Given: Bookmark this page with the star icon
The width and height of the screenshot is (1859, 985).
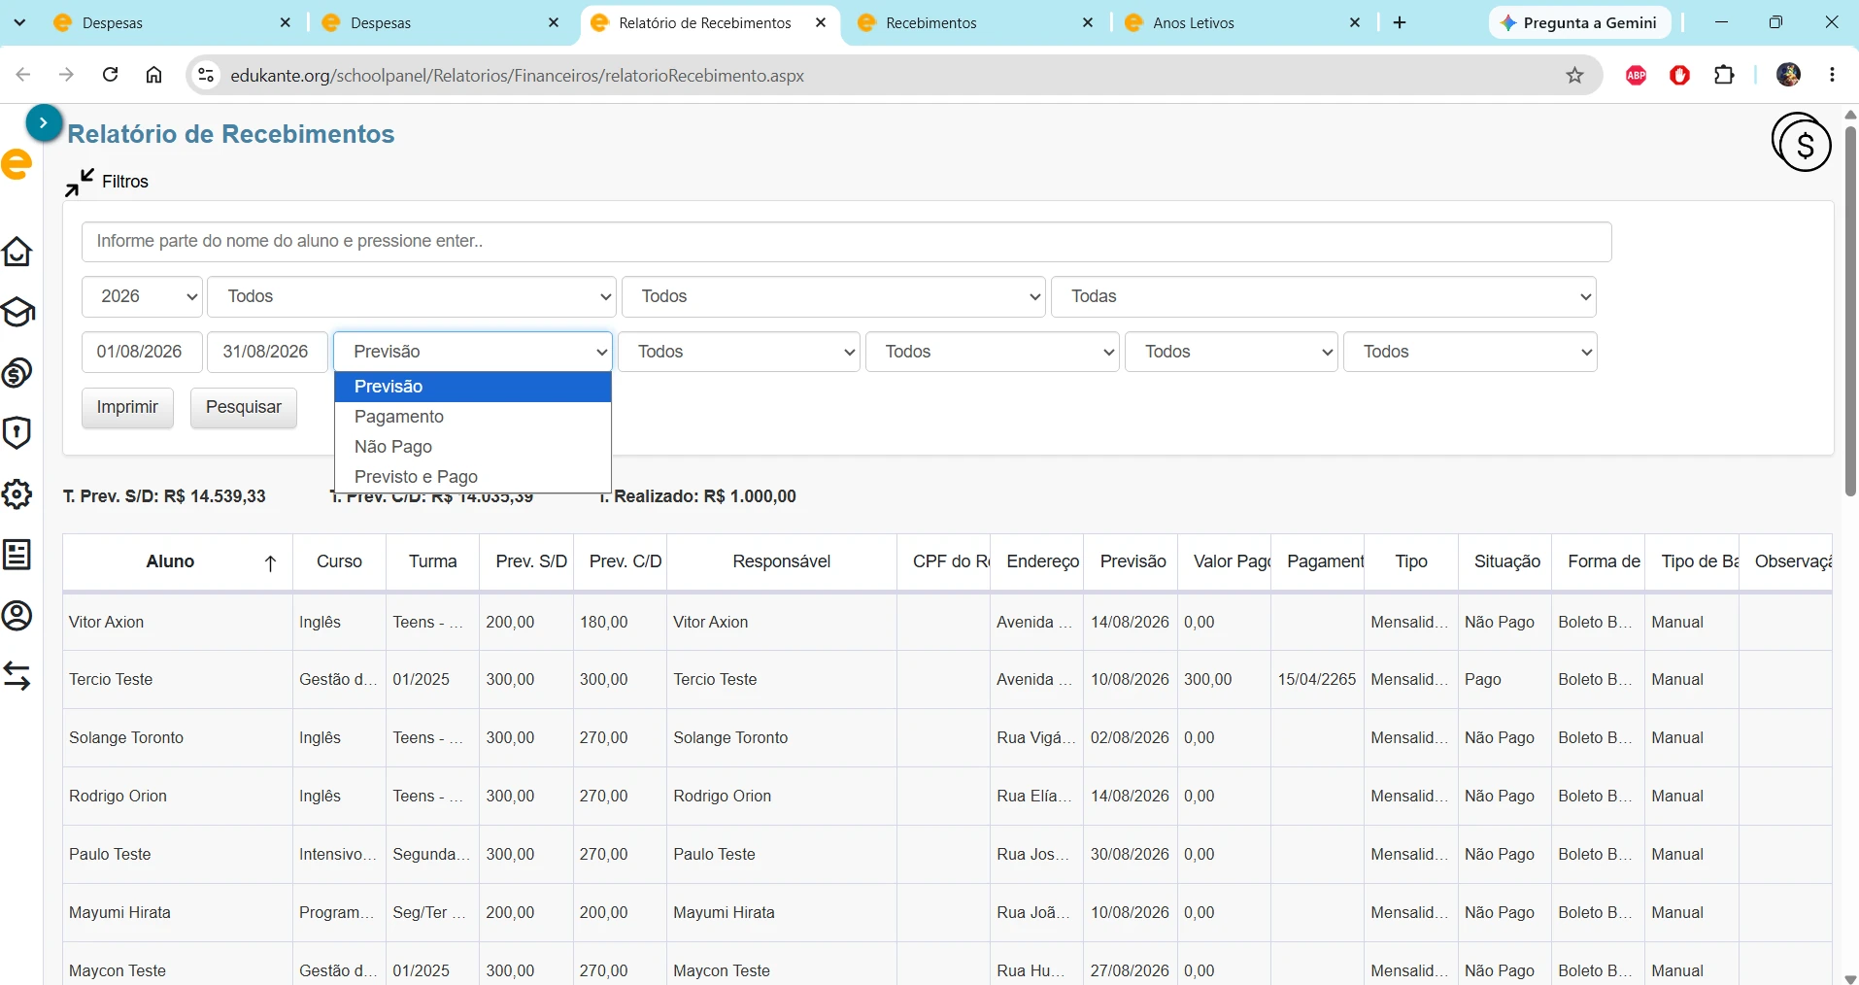Looking at the screenshot, I should pos(1575,75).
